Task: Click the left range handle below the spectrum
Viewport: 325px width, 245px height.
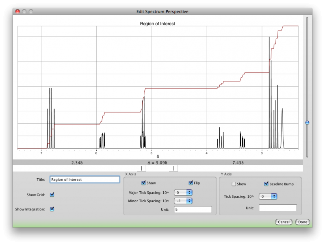Action: tap(141, 168)
